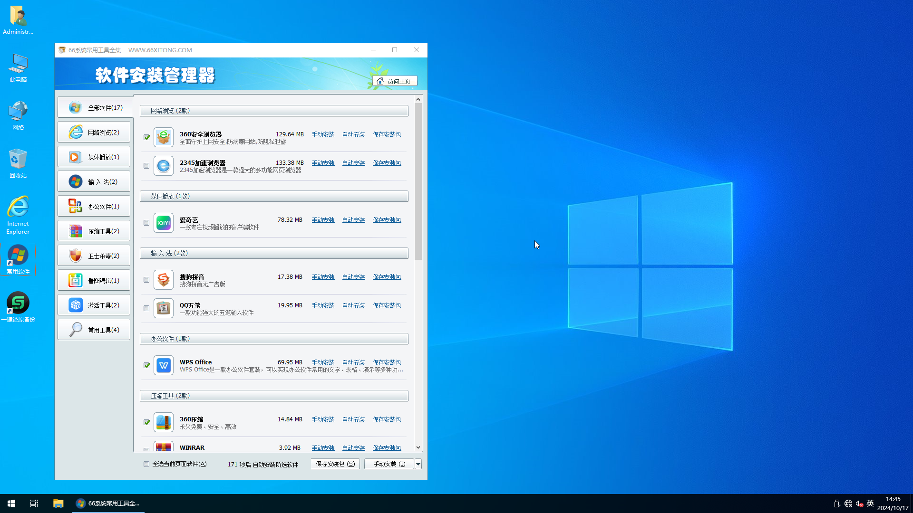Screen dimensions: 913x513
Task: Select the 此电脑 desktop icon
Action: coord(18,68)
